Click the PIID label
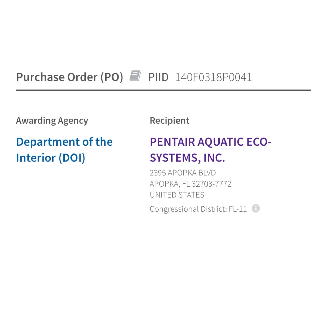Screen dimensions: 311x311 click(158, 77)
